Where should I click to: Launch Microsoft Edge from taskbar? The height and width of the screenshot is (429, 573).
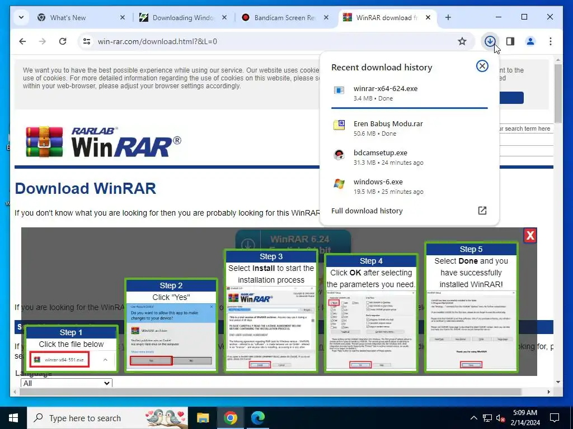257,418
